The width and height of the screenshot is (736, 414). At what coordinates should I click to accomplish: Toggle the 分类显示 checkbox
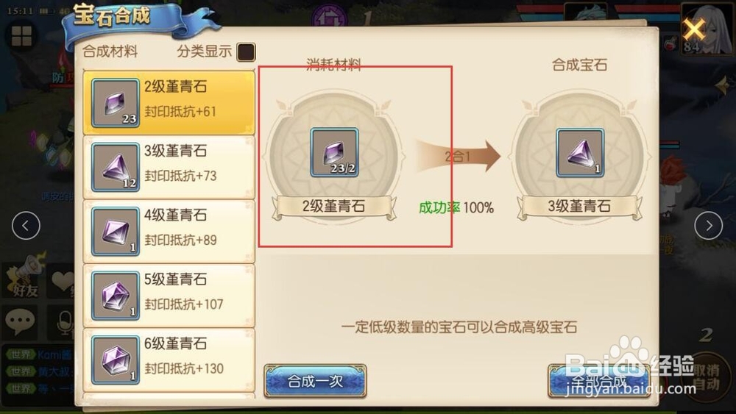tap(247, 51)
